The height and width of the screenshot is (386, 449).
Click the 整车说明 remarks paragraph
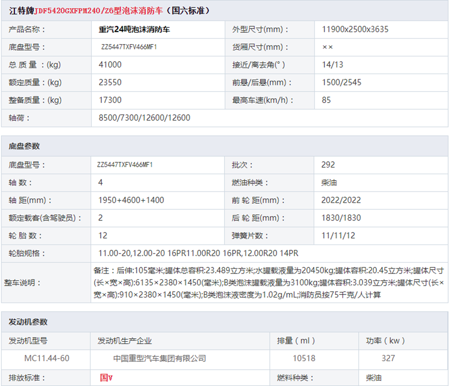coord(269,283)
